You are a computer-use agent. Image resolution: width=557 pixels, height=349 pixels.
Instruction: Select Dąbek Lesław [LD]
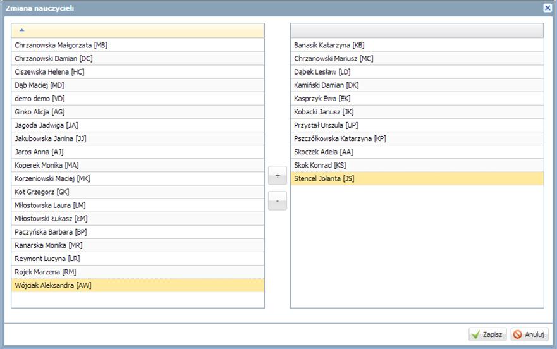(x=417, y=72)
